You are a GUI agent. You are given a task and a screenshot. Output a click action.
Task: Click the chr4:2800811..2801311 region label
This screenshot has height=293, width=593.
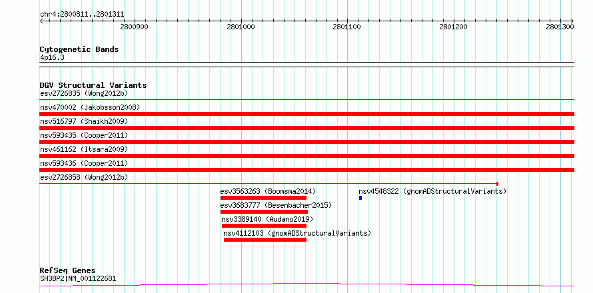82,15
